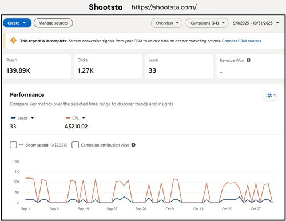Click the purple dotted spend legend swatch
This screenshot has height=221, width=286.
[x=21, y=145]
